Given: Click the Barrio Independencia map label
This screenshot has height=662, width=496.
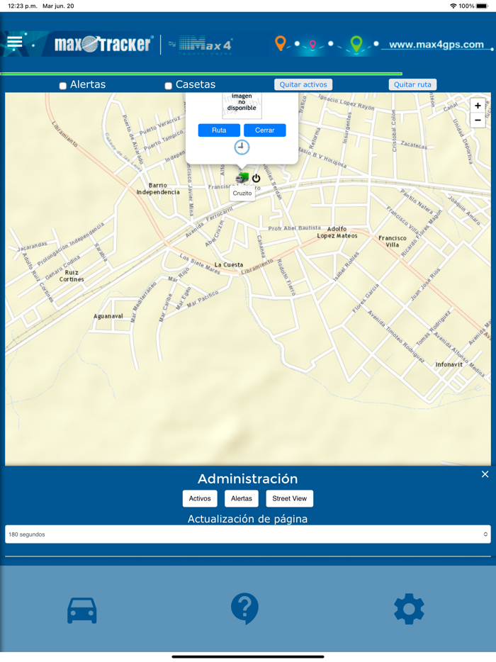Looking at the screenshot, I should (158, 189).
